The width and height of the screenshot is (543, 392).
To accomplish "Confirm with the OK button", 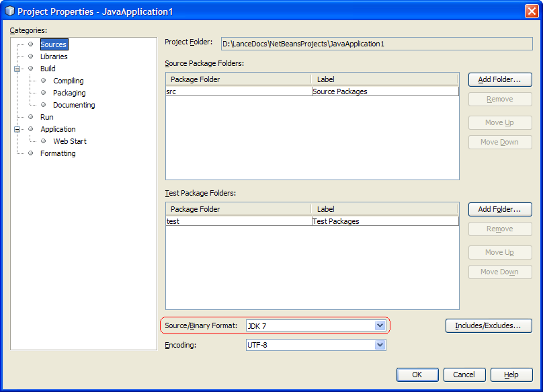I will click(417, 375).
